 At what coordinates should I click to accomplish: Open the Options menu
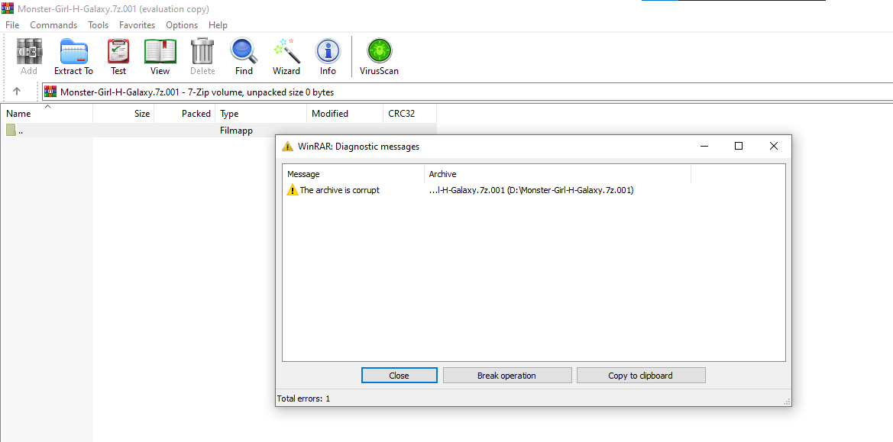182,25
